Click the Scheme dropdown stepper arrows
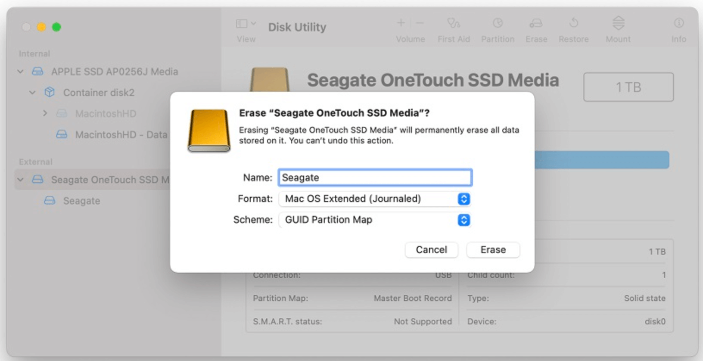Image resolution: width=703 pixels, height=361 pixels. coord(463,220)
